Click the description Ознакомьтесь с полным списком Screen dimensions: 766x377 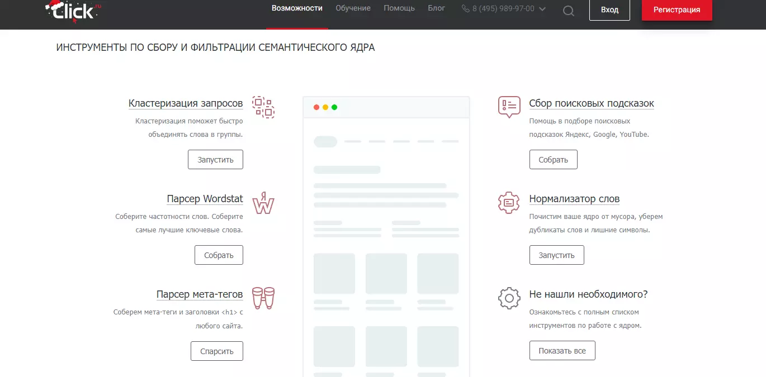[x=585, y=318]
